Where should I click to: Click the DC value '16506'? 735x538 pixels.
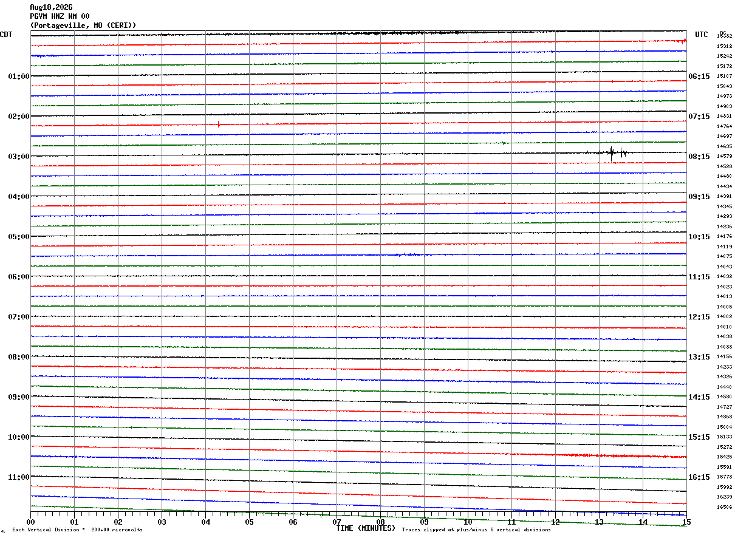724,508
